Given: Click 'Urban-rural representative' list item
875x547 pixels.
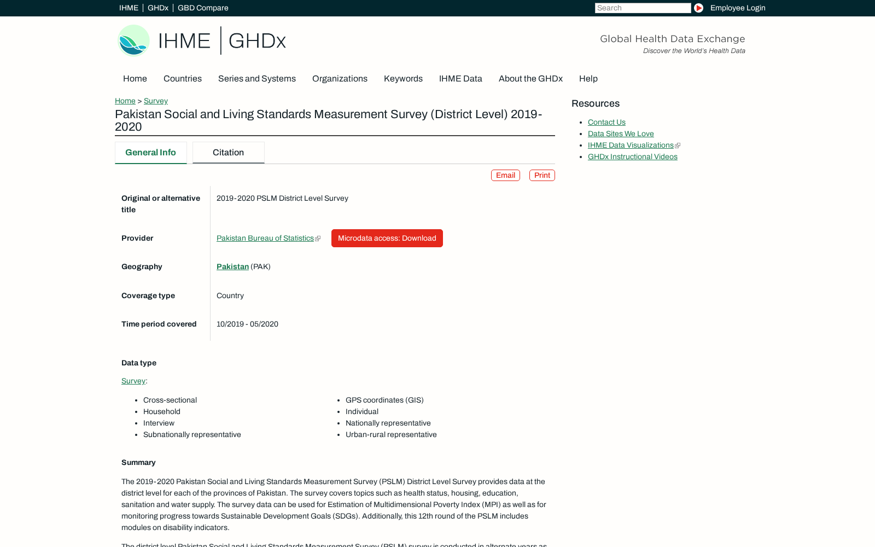Looking at the screenshot, I should pyautogui.click(x=391, y=434).
